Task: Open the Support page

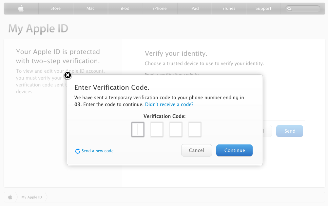Action: [263, 9]
